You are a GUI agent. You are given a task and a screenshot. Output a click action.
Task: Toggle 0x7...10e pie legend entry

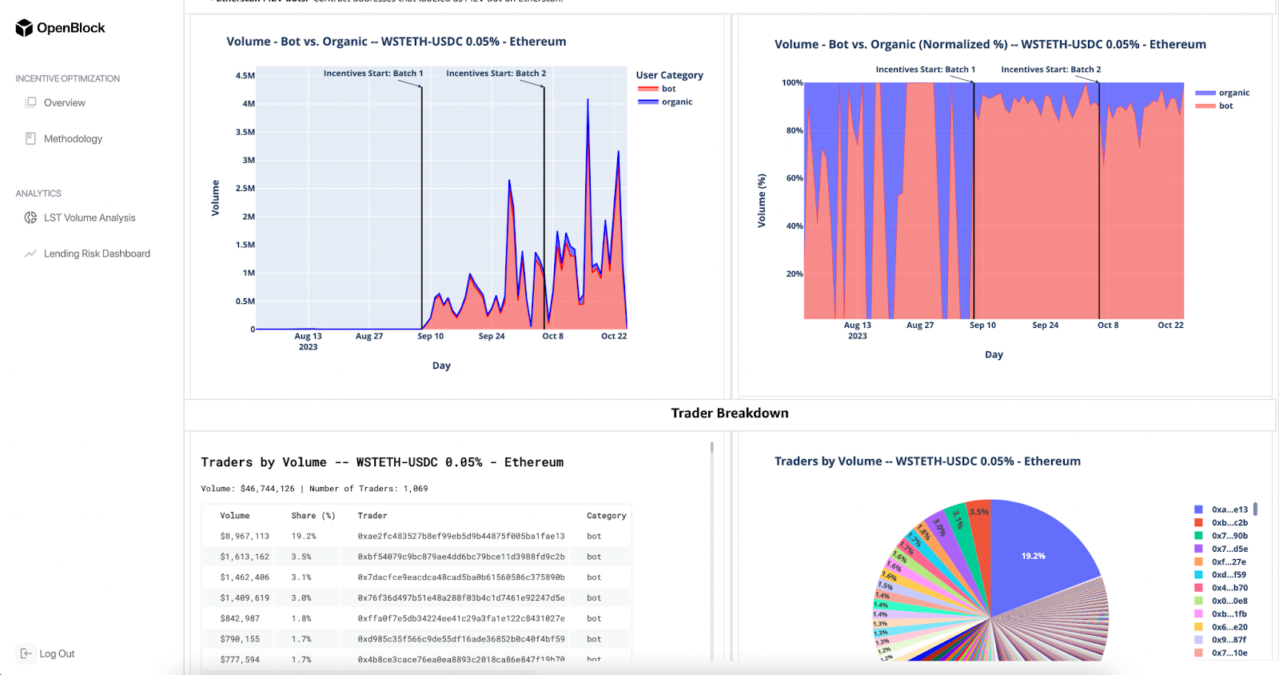point(1221,653)
